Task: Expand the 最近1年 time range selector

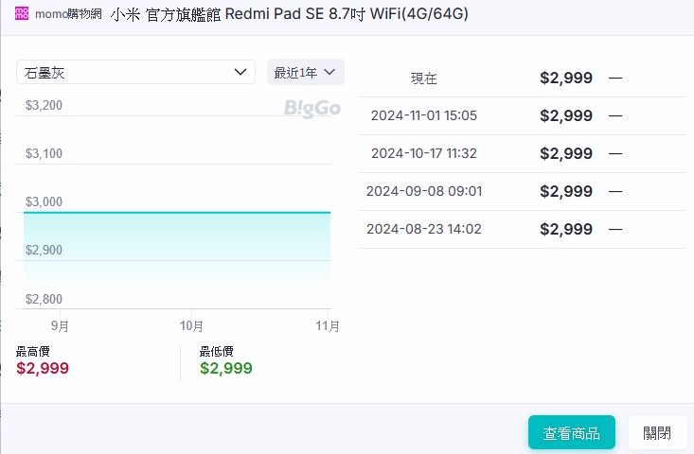Action: click(306, 72)
